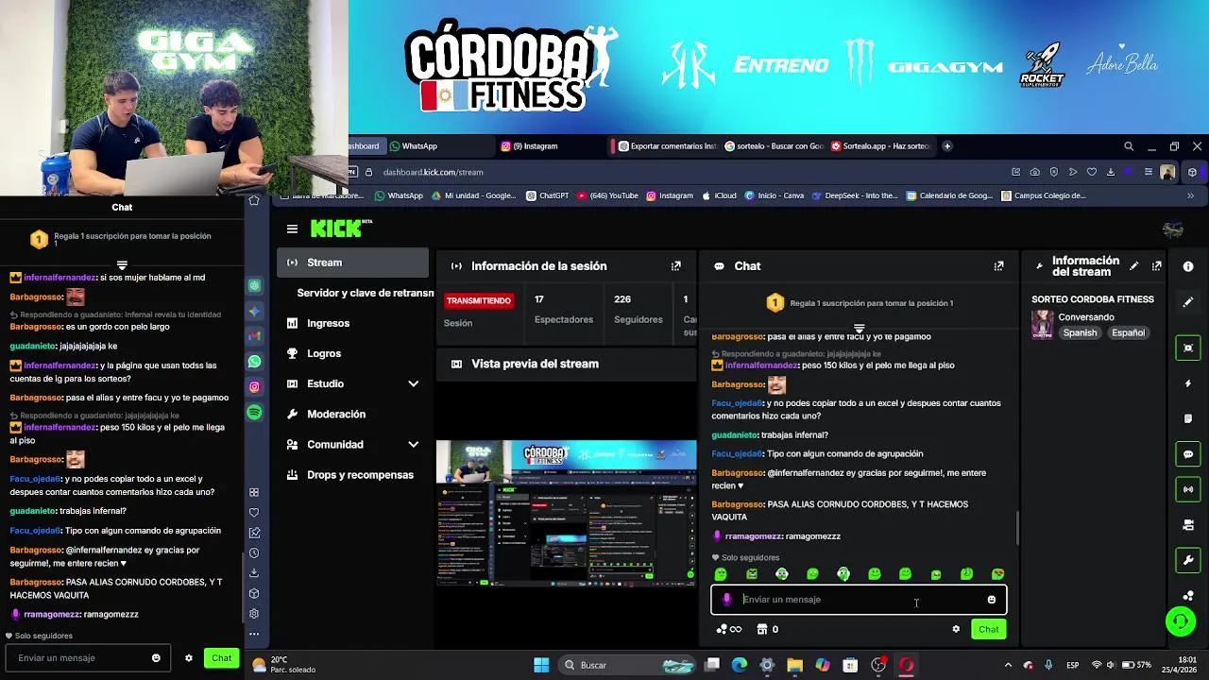Open the emoji picker in dashboard chat

pos(991,600)
